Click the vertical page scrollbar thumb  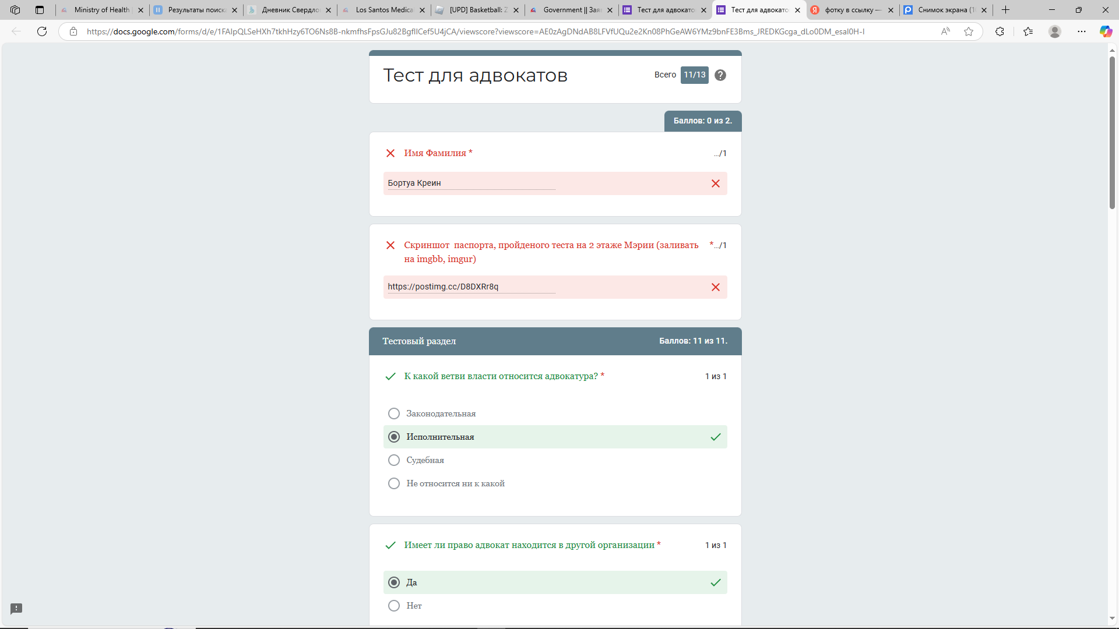coord(1112,133)
